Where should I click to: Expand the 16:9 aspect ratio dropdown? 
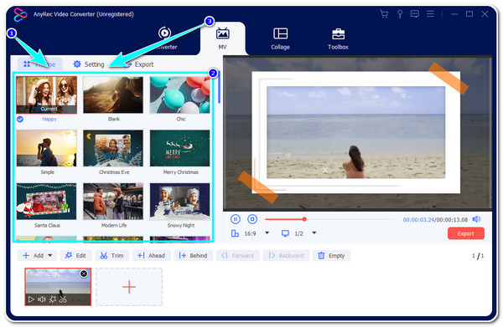tap(267, 233)
